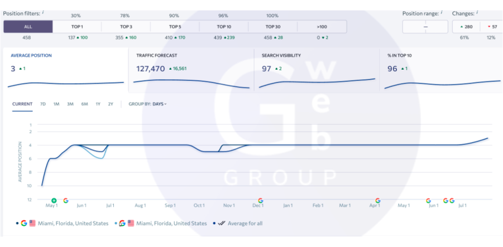
Task: Filter by improved changes showing 280
Action: point(465,27)
